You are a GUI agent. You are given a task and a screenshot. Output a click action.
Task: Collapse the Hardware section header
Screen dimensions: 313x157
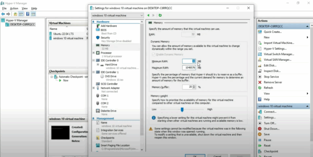click(93, 22)
